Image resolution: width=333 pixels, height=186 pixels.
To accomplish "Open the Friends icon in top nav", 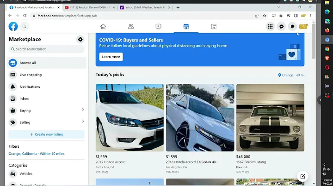I will (131, 26).
